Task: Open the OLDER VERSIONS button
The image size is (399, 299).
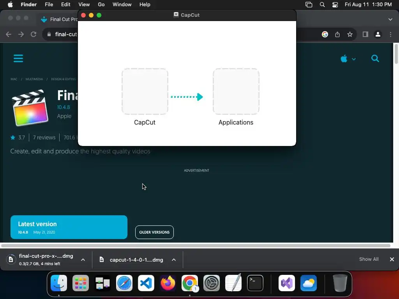Action: (154, 232)
